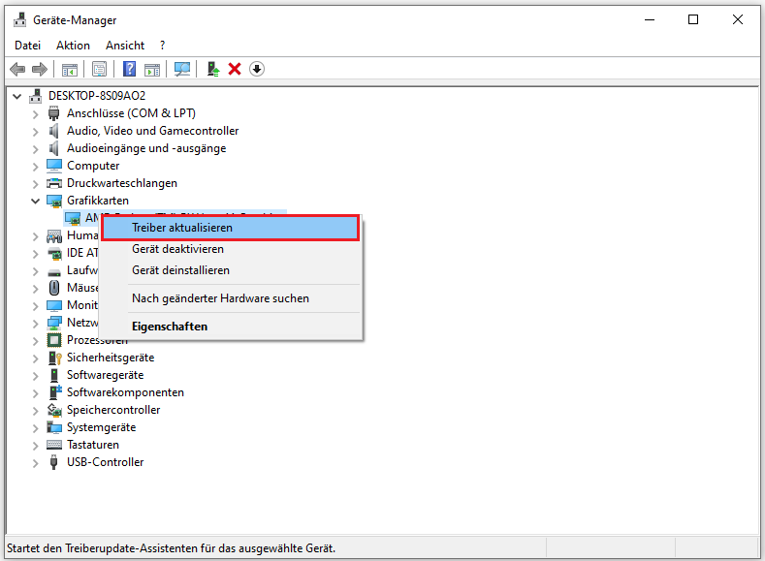Click the Speichercontroller icon
The width and height of the screenshot is (765, 561).
tap(54, 410)
